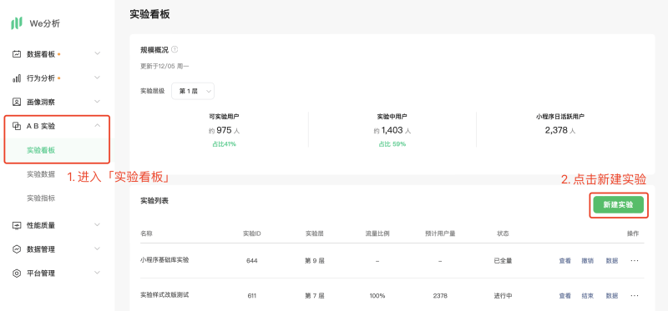This screenshot has height=311, width=668.
Task: Click the 画像洞察 portrait icon
Action: point(17,102)
